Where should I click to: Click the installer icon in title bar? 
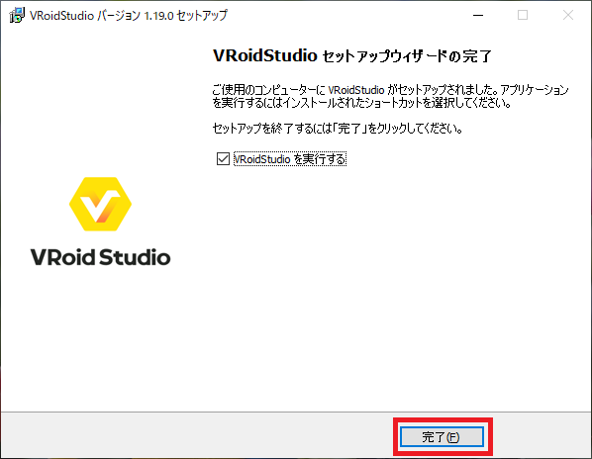pyautogui.click(x=17, y=15)
